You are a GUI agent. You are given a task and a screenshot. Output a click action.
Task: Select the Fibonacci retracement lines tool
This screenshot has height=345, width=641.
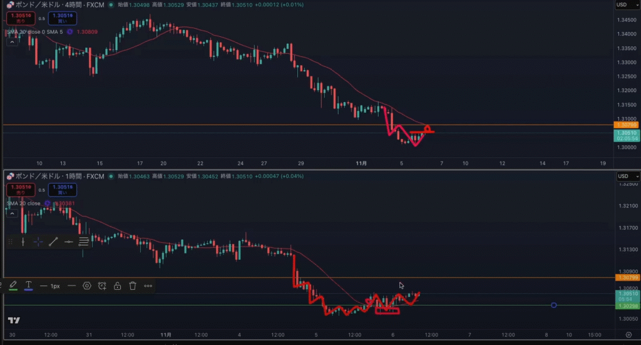coord(84,242)
